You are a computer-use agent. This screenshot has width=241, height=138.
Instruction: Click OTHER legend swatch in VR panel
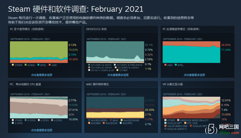coord(165,120)
